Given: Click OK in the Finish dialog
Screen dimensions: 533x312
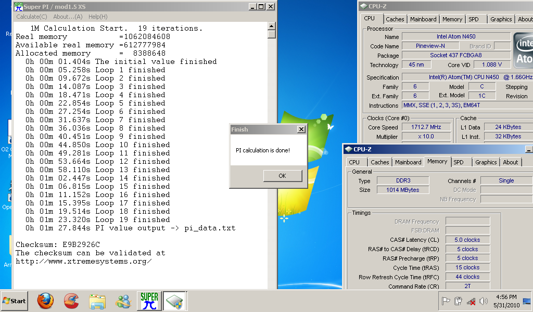Looking at the screenshot, I should tap(283, 176).
